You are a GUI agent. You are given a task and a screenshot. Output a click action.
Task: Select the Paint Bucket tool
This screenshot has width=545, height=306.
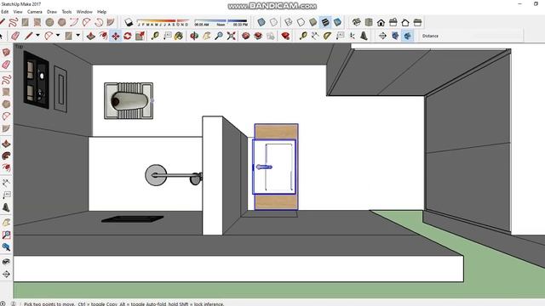[179, 36]
